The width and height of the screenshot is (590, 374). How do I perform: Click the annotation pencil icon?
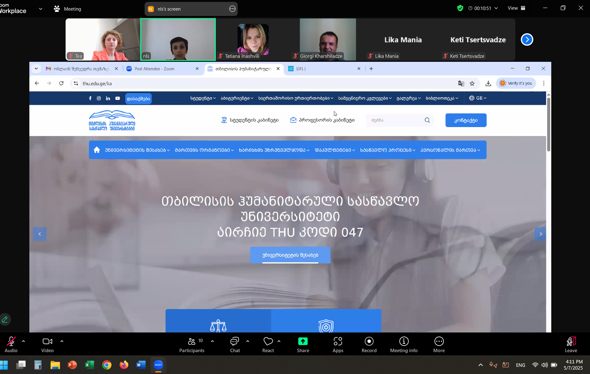pos(5,319)
